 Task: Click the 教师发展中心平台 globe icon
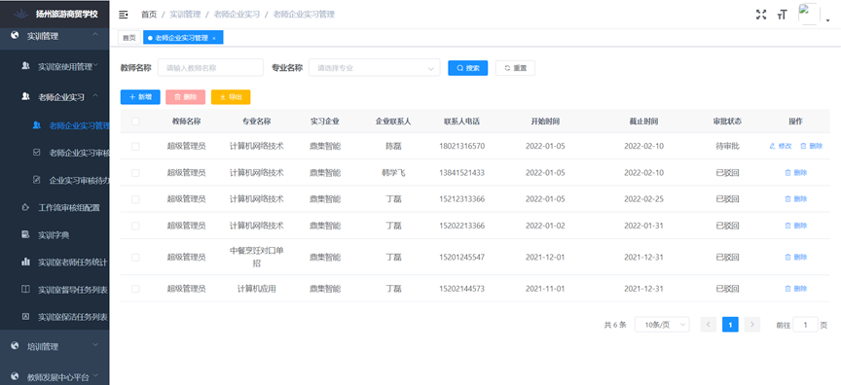[15, 376]
